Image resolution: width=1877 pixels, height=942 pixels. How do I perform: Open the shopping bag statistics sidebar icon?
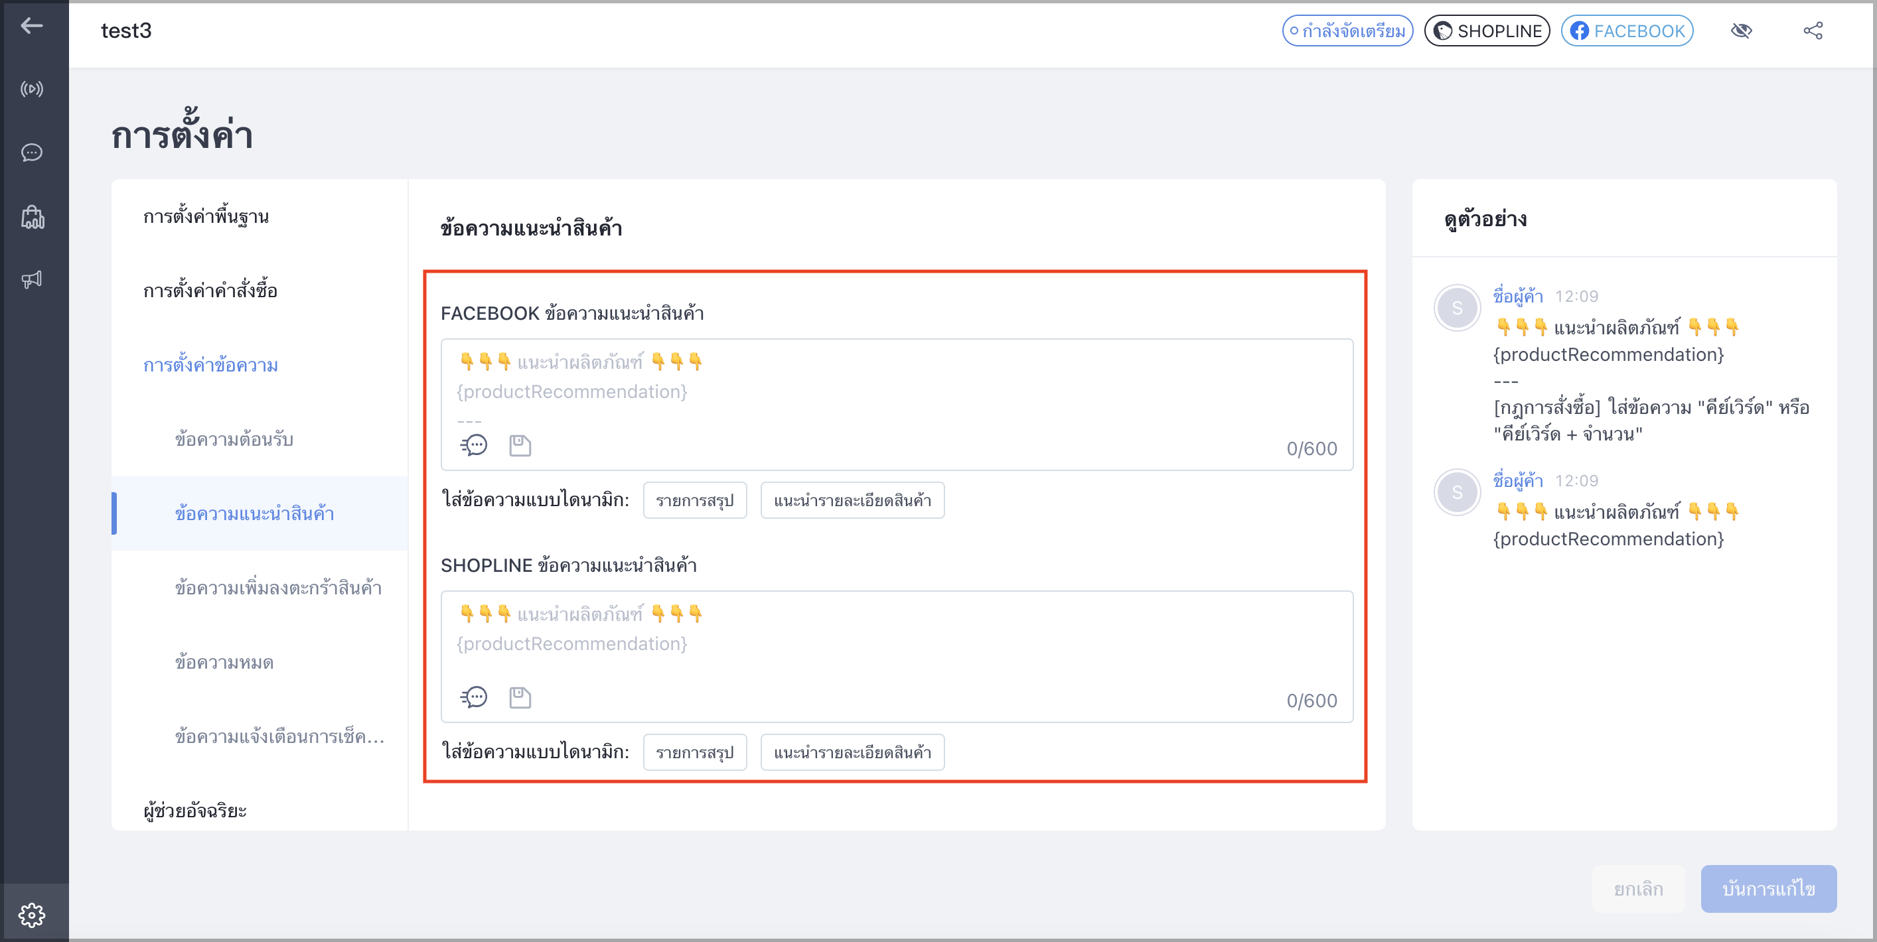coord(32,216)
